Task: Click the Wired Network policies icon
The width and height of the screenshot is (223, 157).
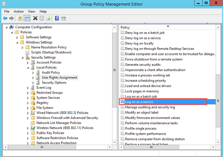Action: click(33, 113)
